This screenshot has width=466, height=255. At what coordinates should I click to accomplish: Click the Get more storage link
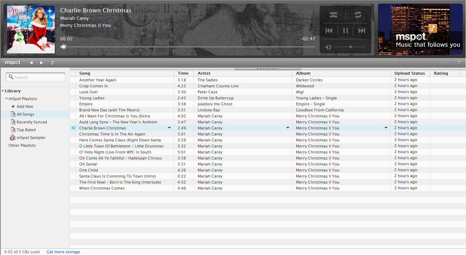[63, 252]
